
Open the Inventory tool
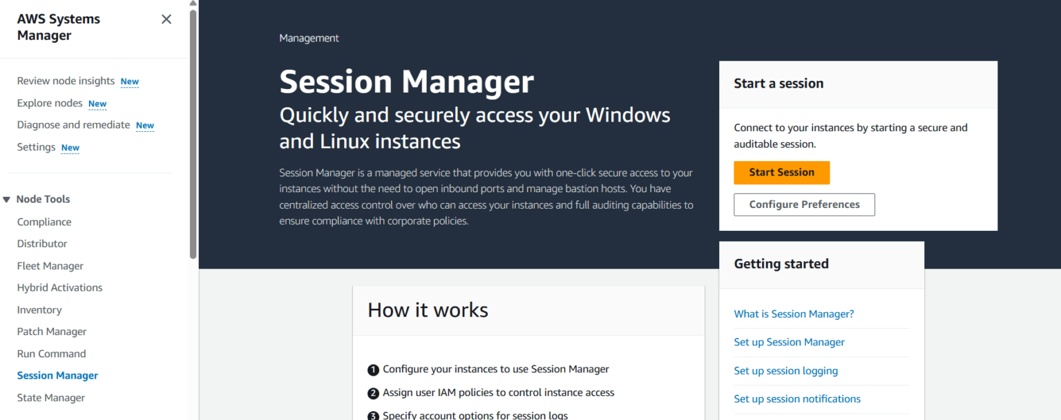[39, 309]
